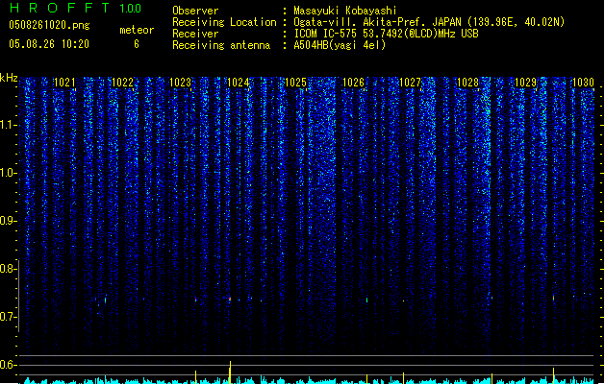605x384 pixels.
Task: Click the 1027 time marker
Action: (410, 83)
